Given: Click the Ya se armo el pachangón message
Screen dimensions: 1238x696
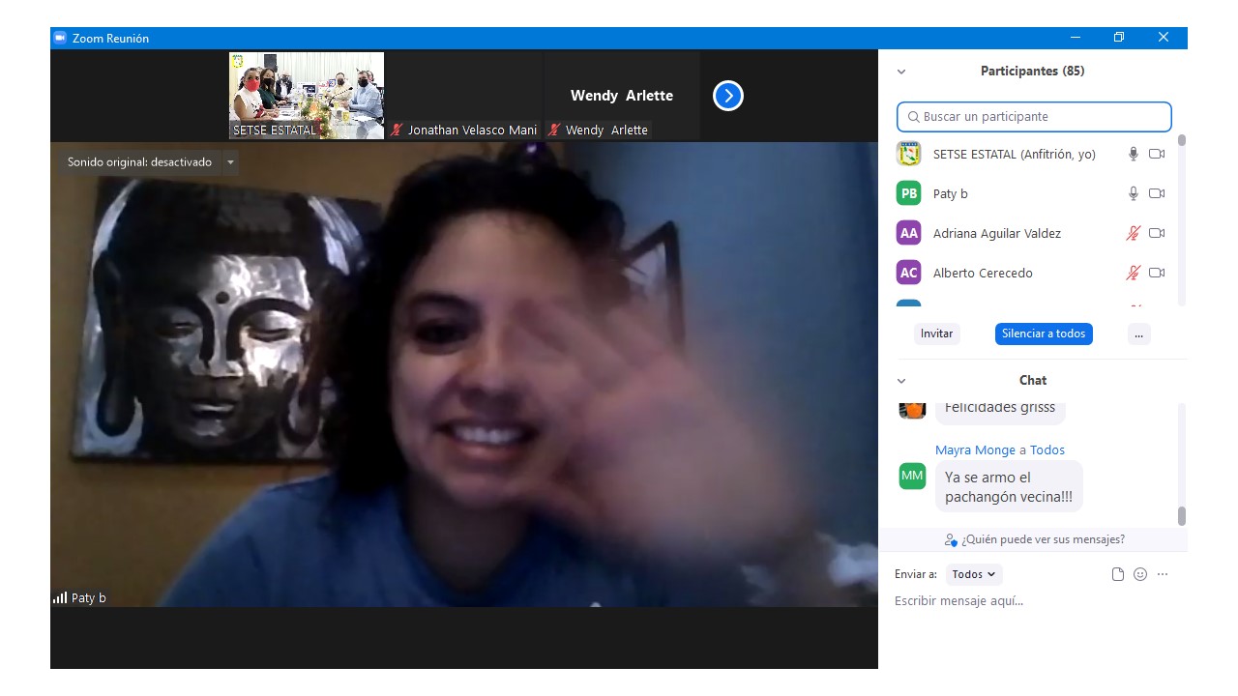Looking at the screenshot, I should [x=1009, y=487].
